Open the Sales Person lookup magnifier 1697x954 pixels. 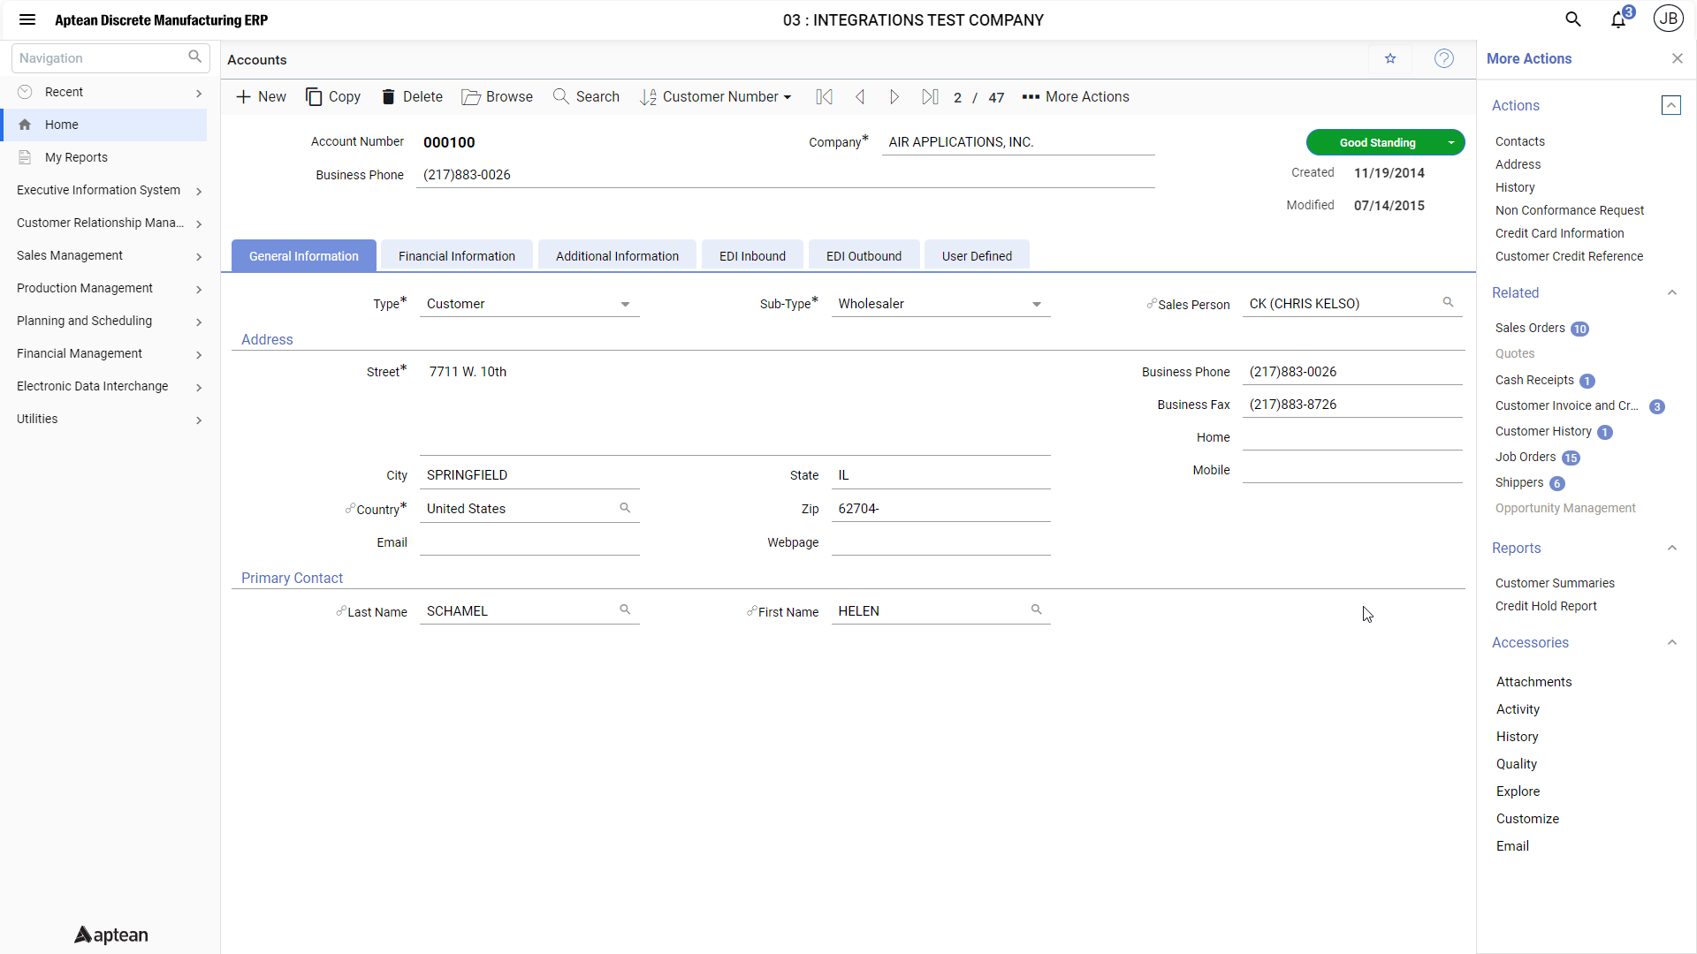1449,301
